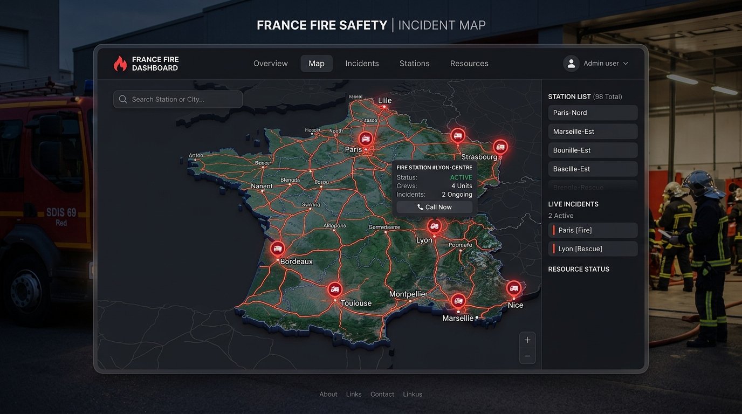Image resolution: width=742 pixels, height=414 pixels.
Task: Open the About footer link
Action: click(x=328, y=394)
